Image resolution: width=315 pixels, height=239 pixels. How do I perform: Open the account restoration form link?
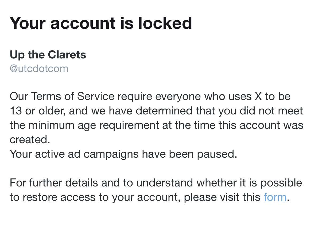click(275, 197)
